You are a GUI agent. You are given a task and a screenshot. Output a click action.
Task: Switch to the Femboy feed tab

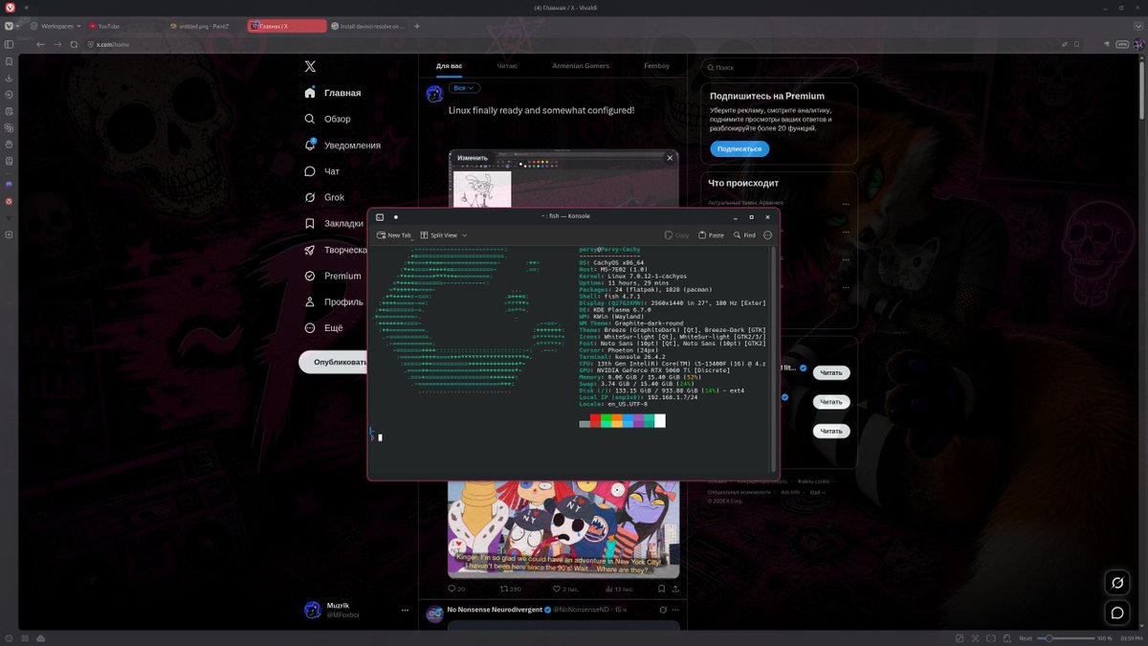click(x=657, y=66)
